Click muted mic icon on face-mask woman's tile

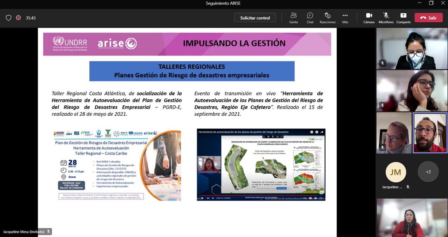pyautogui.click(x=382, y=63)
